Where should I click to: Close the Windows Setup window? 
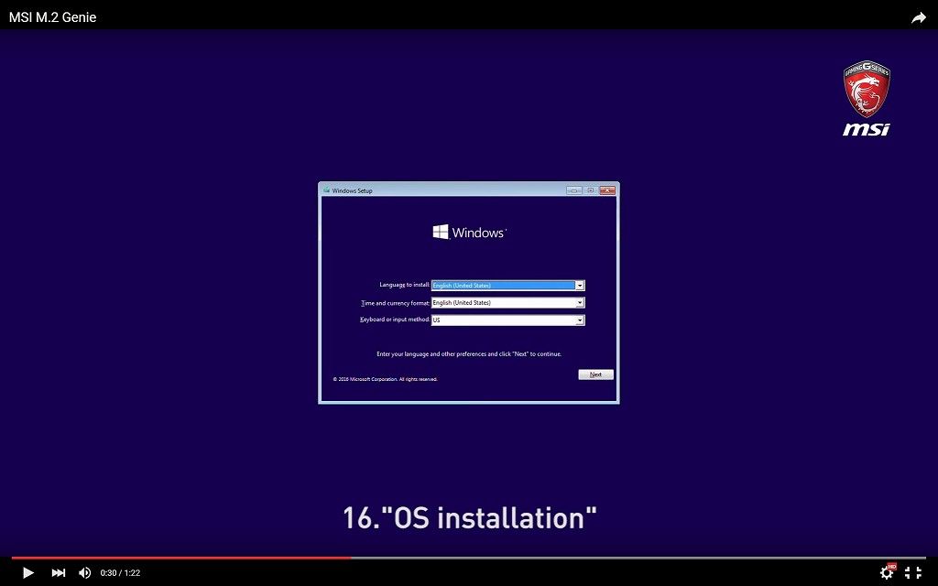tap(607, 190)
